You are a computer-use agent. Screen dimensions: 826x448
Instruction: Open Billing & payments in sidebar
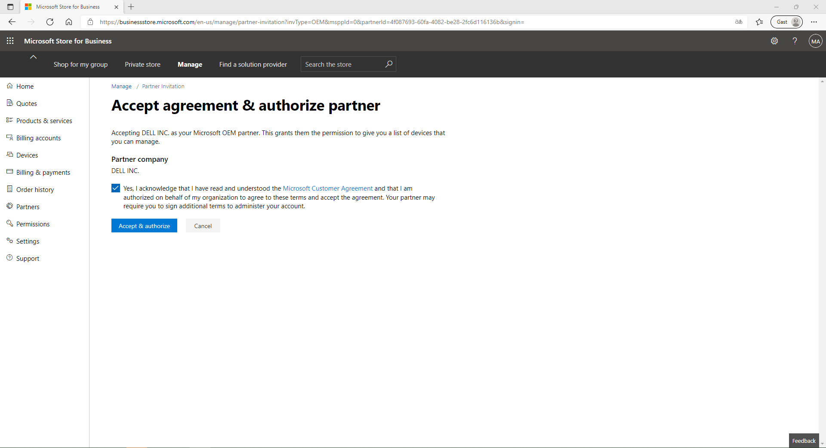43,172
